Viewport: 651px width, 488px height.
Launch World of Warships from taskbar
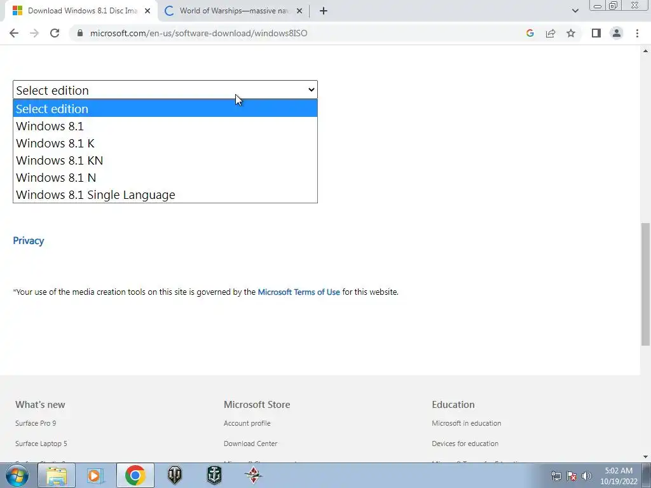(x=214, y=475)
